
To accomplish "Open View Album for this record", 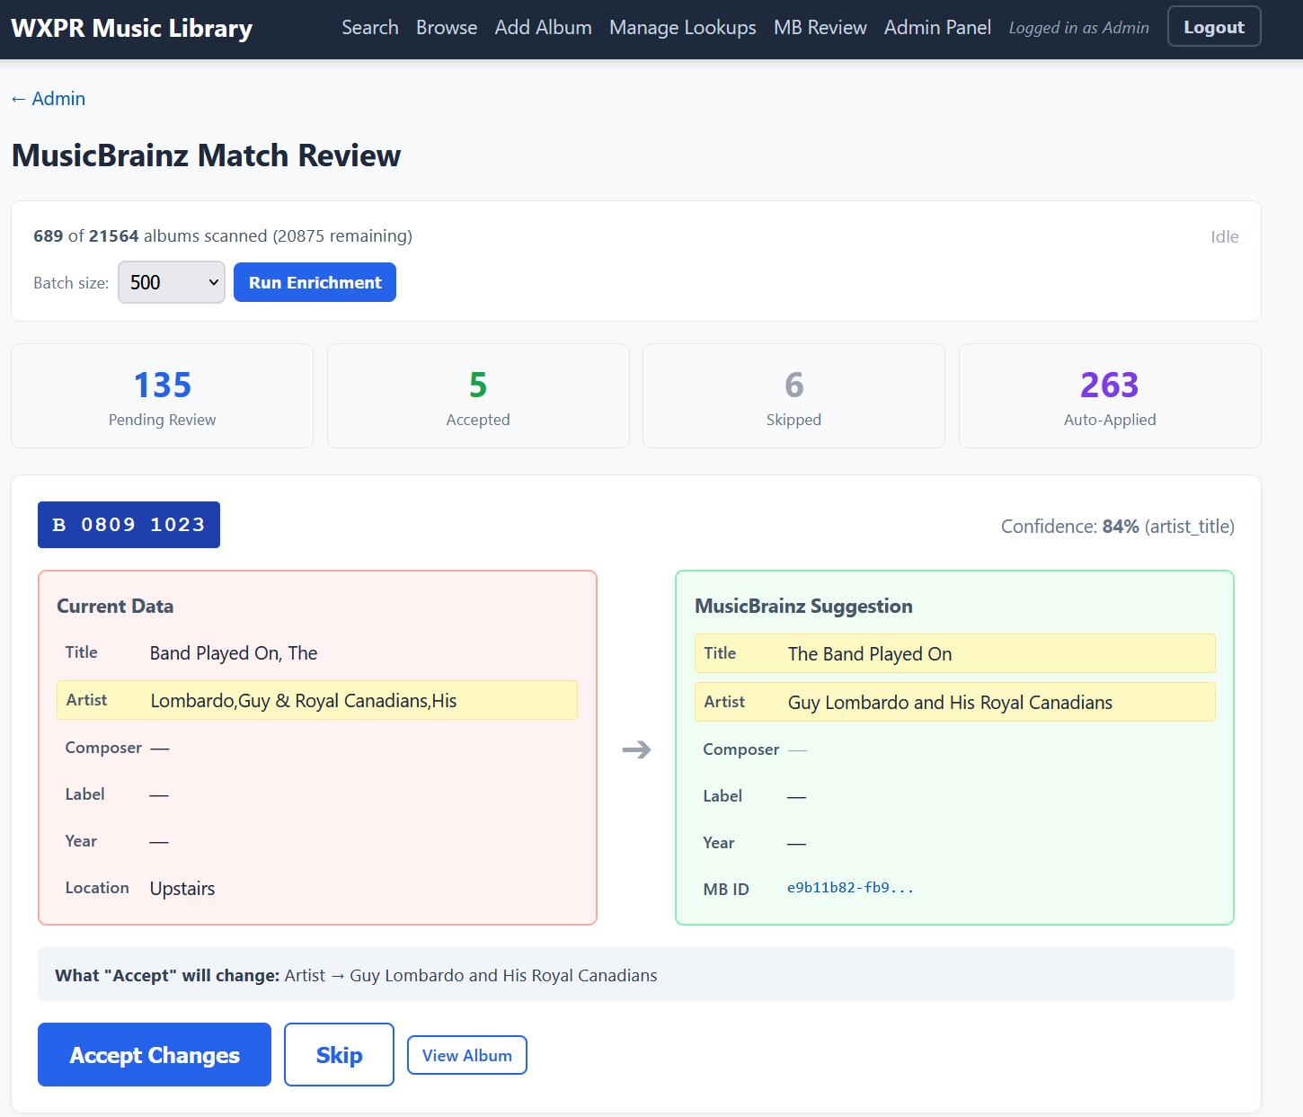I will (x=466, y=1055).
